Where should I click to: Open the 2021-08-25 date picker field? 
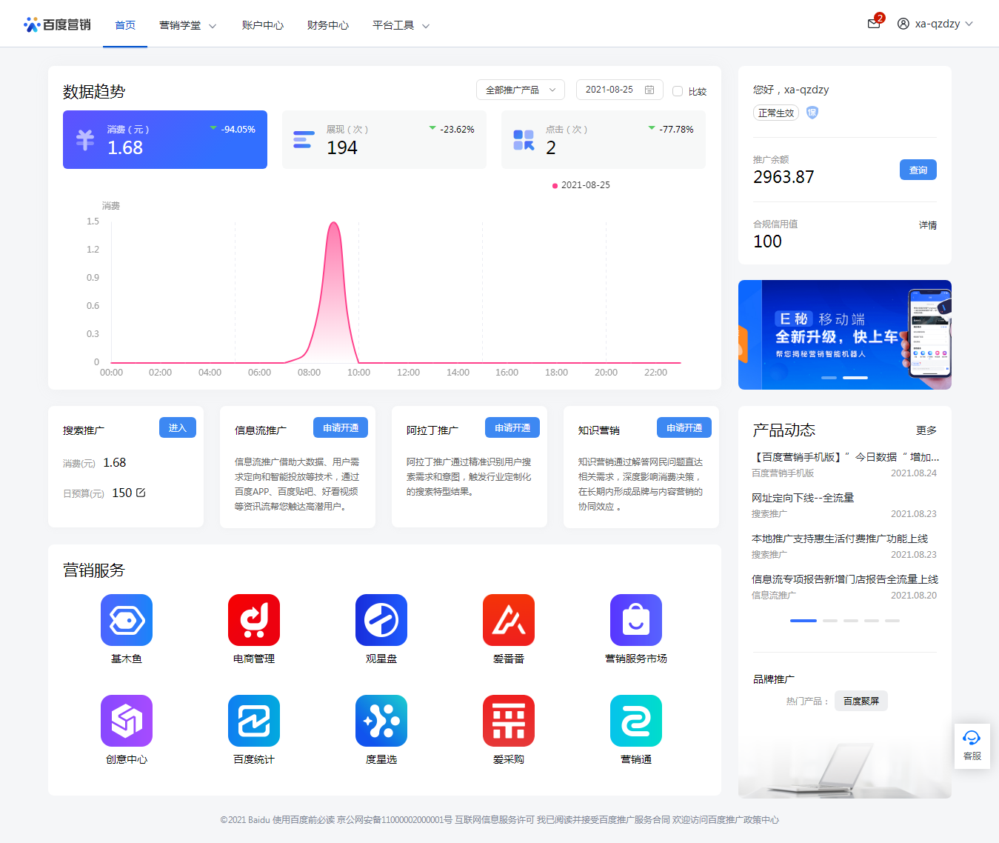click(x=618, y=90)
